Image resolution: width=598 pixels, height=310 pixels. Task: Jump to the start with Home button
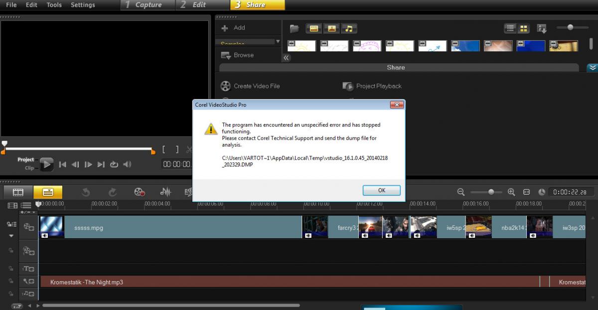(63, 164)
